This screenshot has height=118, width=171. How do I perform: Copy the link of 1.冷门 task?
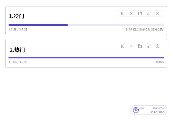coord(149,13)
